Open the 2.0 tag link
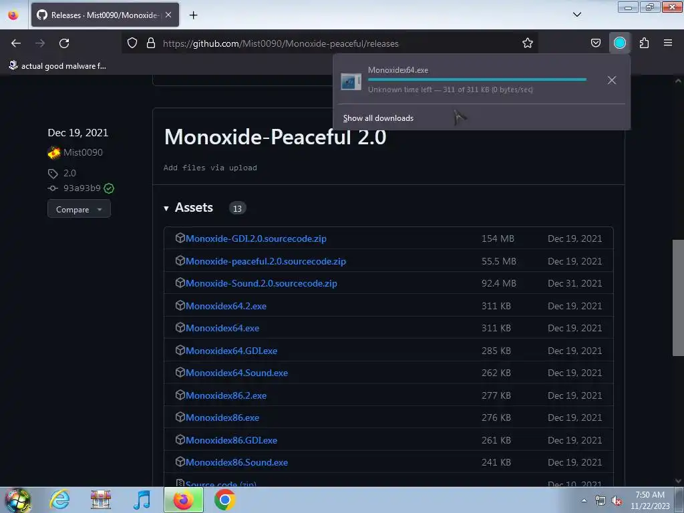This screenshot has height=513, width=684. (x=69, y=173)
